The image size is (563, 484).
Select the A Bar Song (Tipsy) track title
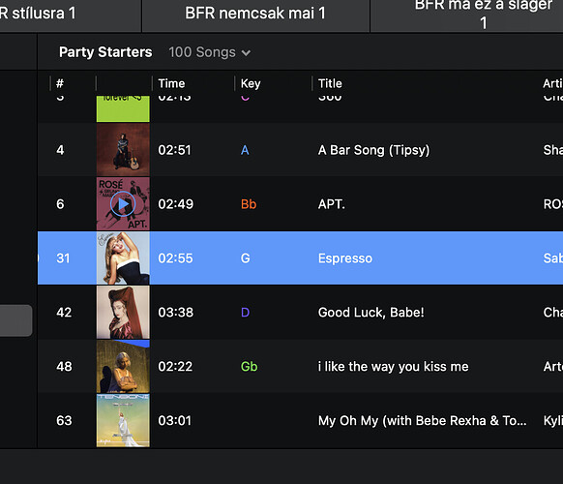pos(373,150)
